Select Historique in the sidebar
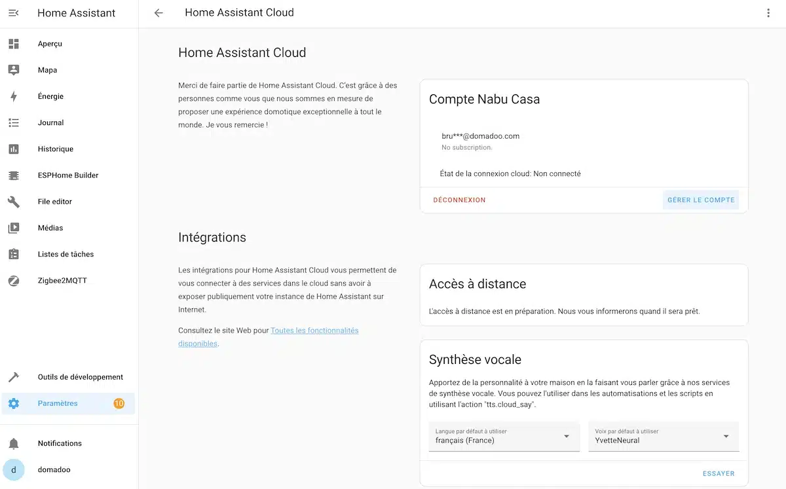The height and width of the screenshot is (489, 786). pyautogui.click(x=69, y=149)
